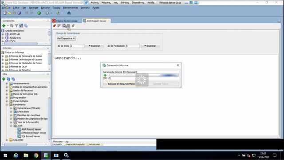Click Ejecutar en Segundo Plano button
The width and height of the screenshot is (284, 160).
coord(121,84)
